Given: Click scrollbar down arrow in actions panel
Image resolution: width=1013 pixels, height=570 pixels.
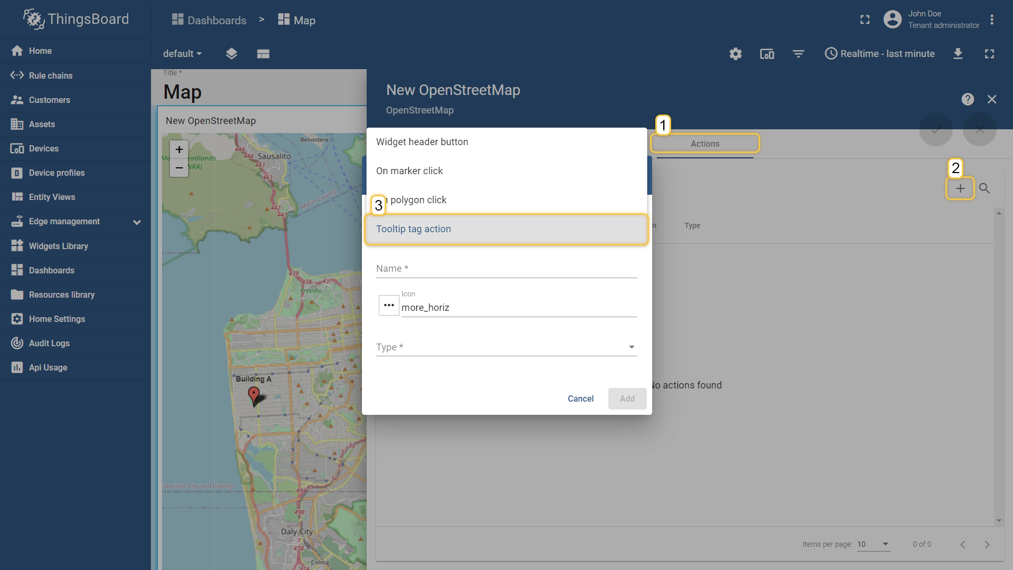Looking at the screenshot, I should (999, 521).
